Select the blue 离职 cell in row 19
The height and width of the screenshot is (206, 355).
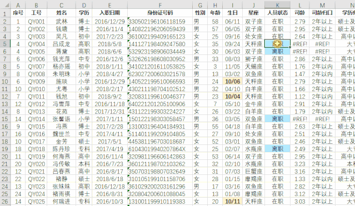click(277, 149)
